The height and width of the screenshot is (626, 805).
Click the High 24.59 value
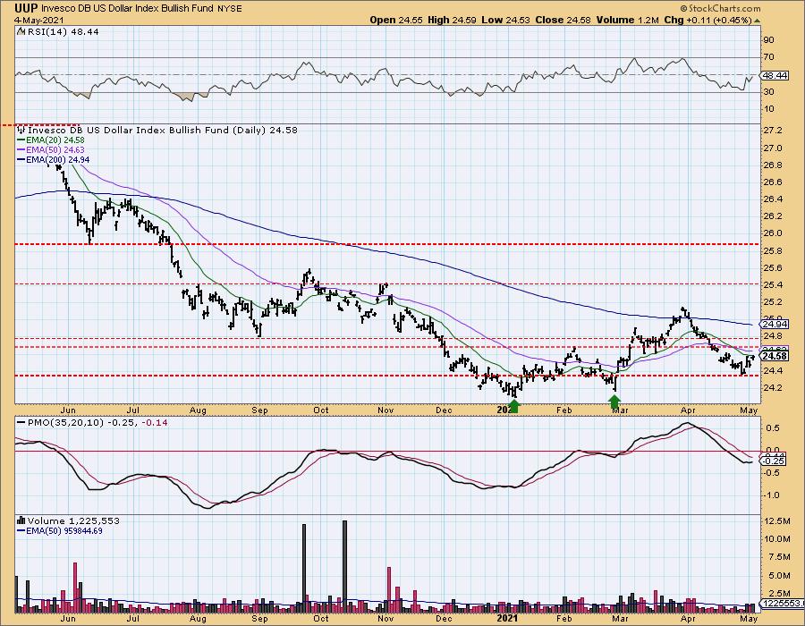[x=452, y=20]
